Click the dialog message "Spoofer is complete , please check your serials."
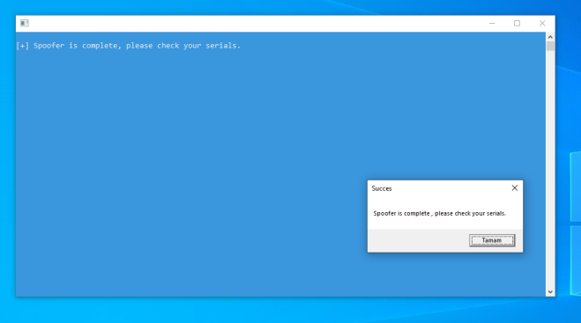The width and height of the screenshot is (581, 323). pyautogui.click(x=439, y=214)
